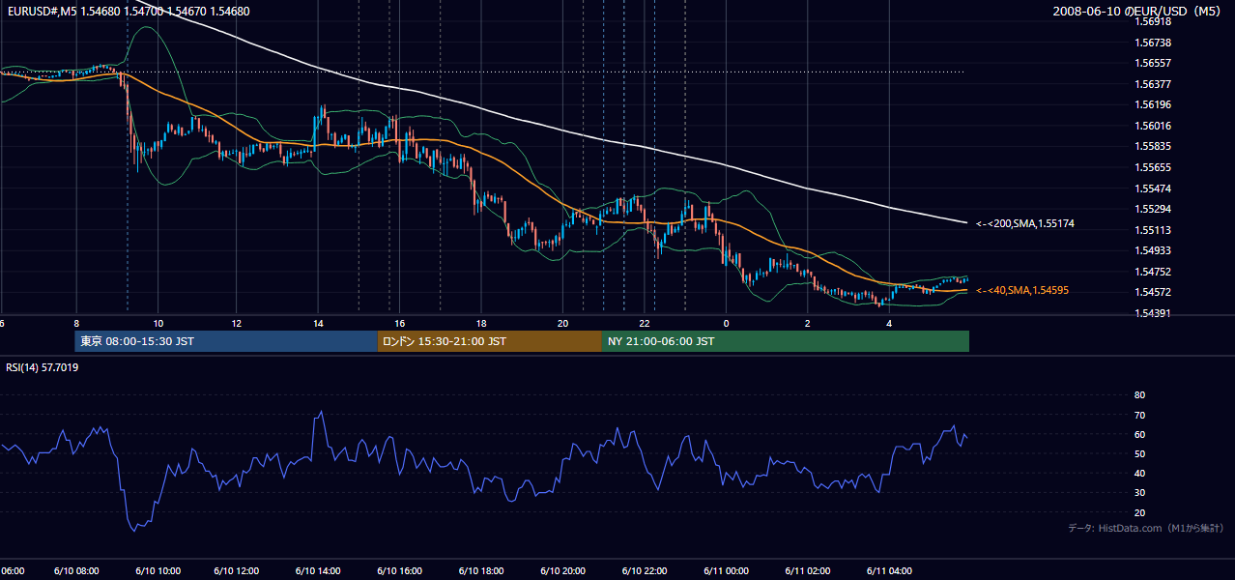The image size is (1235, 580).
Task: Click bottom time label 6/11 00:00
Action: [x=726, y=570]
